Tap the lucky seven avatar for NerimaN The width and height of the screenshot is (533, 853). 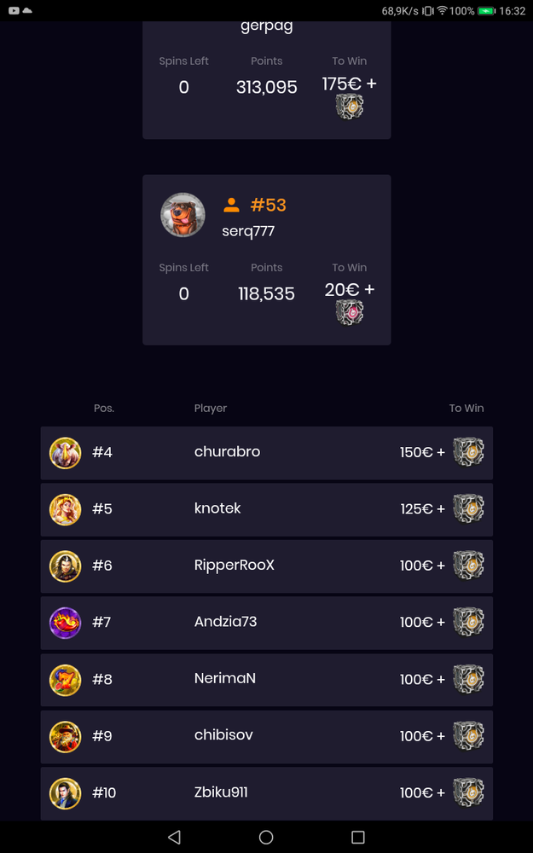66,680
